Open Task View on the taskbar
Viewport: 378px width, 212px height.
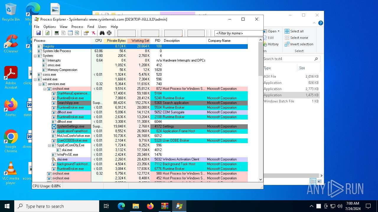click(x=106, y=206)
